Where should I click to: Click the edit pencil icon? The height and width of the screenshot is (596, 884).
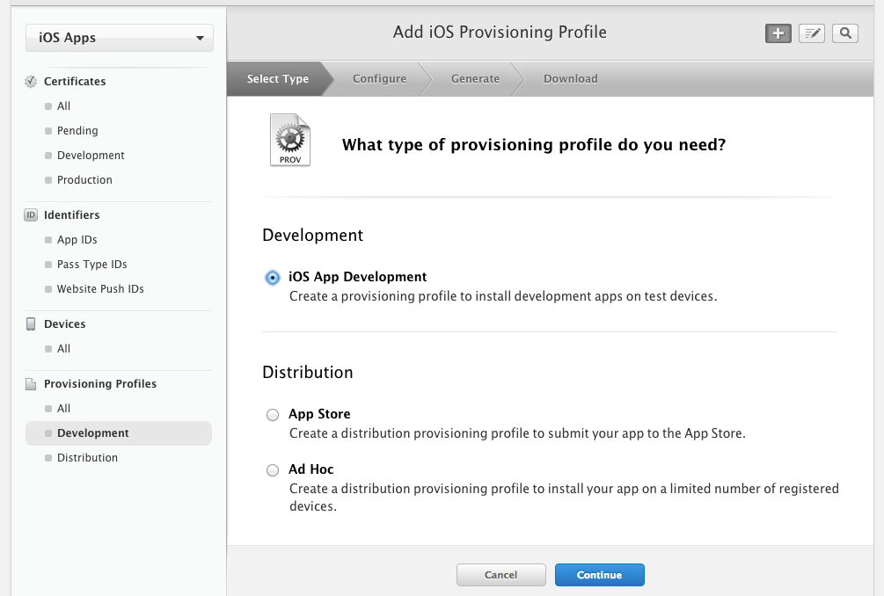[812, 33]
